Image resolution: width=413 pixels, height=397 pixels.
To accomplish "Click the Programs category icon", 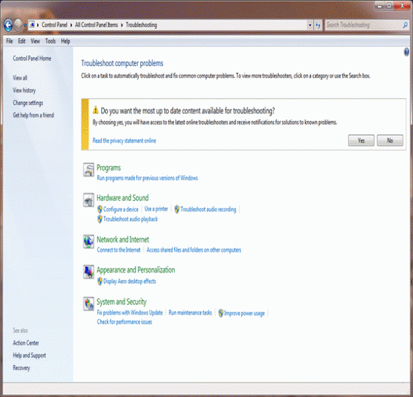I will (x=89, y=170).
